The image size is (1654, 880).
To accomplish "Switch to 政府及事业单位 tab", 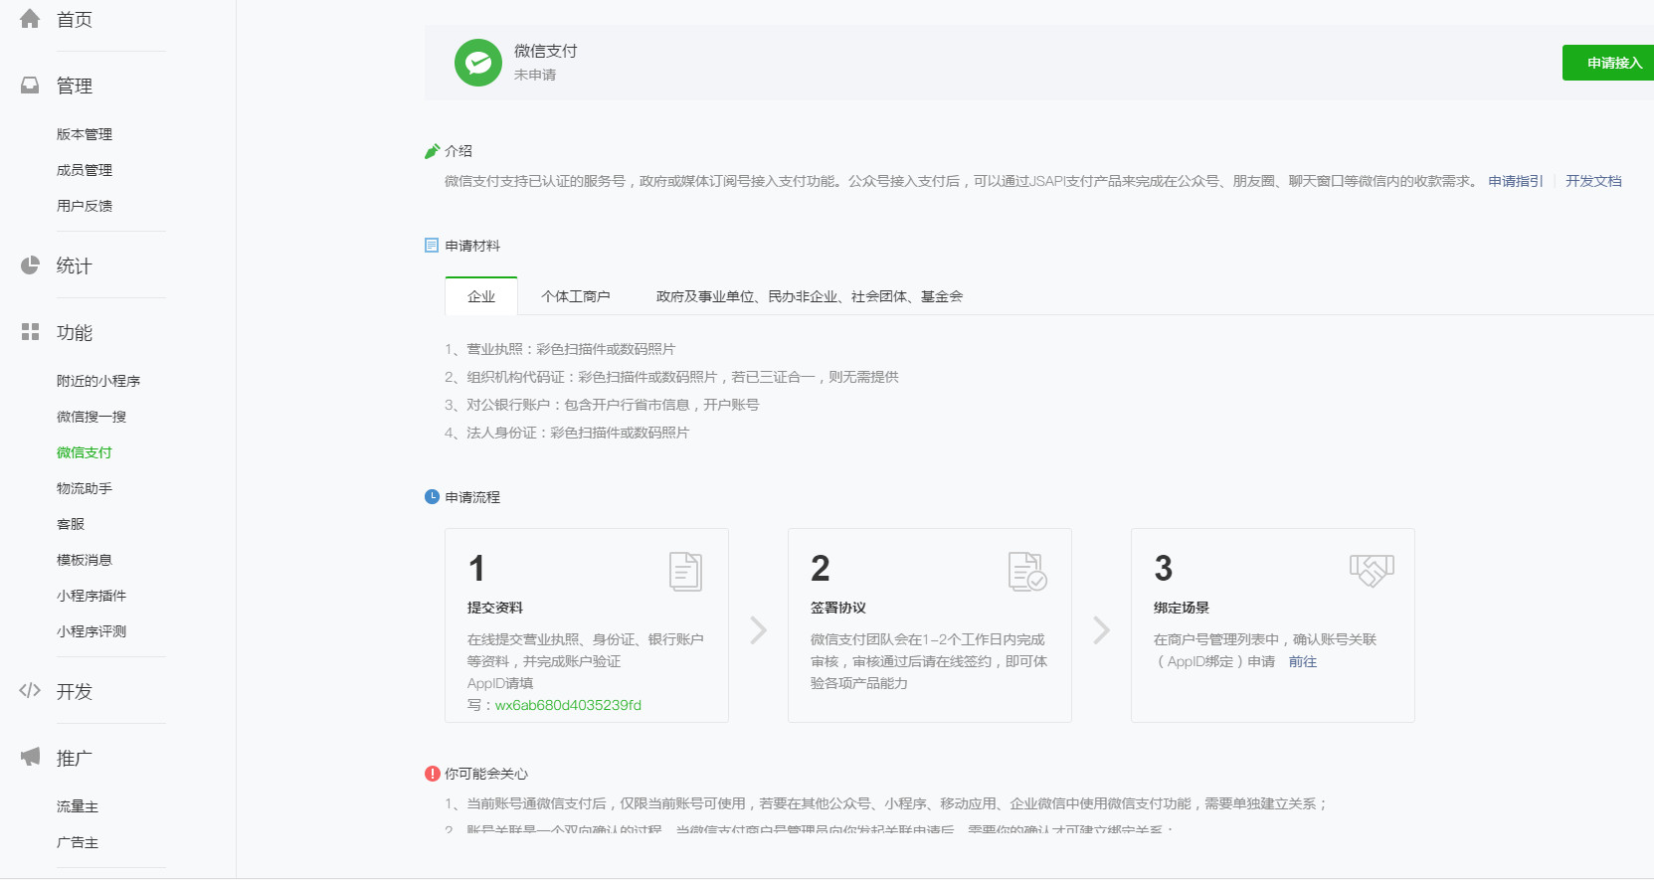I will point(810,296).
